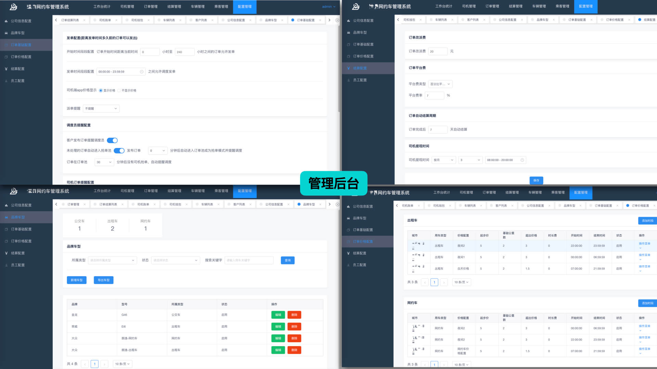Open 司机提现时间 按月 dropdown
Viewport: 657px width, 369px height.
point(443,160)
